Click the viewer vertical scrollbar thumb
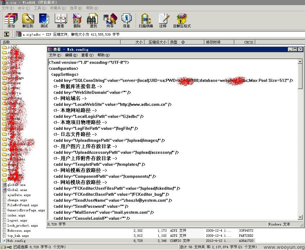 pos(300,76)
